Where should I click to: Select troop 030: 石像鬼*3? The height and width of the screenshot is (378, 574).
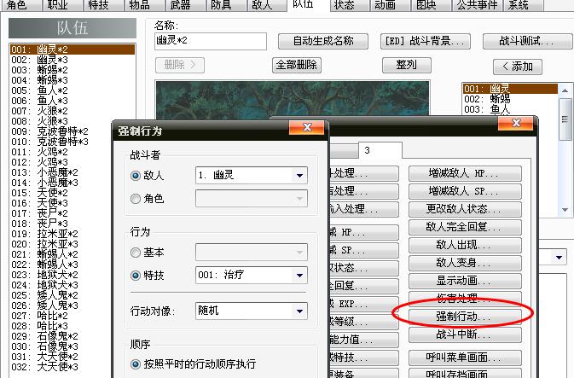click(x=61, y=347)
